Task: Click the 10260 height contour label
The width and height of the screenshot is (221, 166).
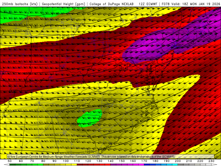Action: 42,100
